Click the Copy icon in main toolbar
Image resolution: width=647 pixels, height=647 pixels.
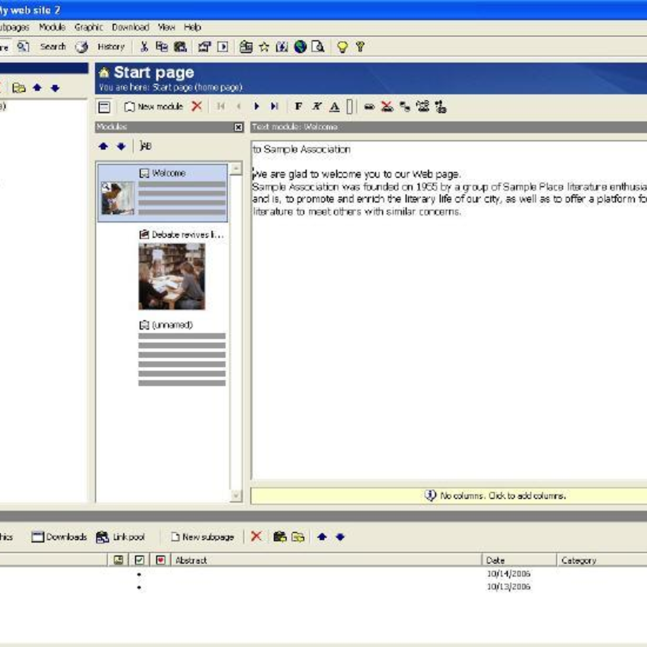162,47
